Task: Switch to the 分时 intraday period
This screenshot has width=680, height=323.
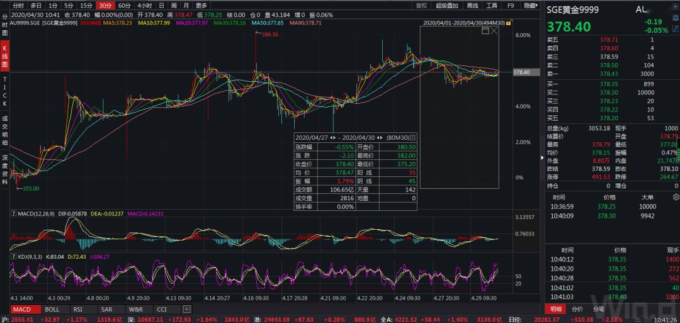Action: (18, 6)
